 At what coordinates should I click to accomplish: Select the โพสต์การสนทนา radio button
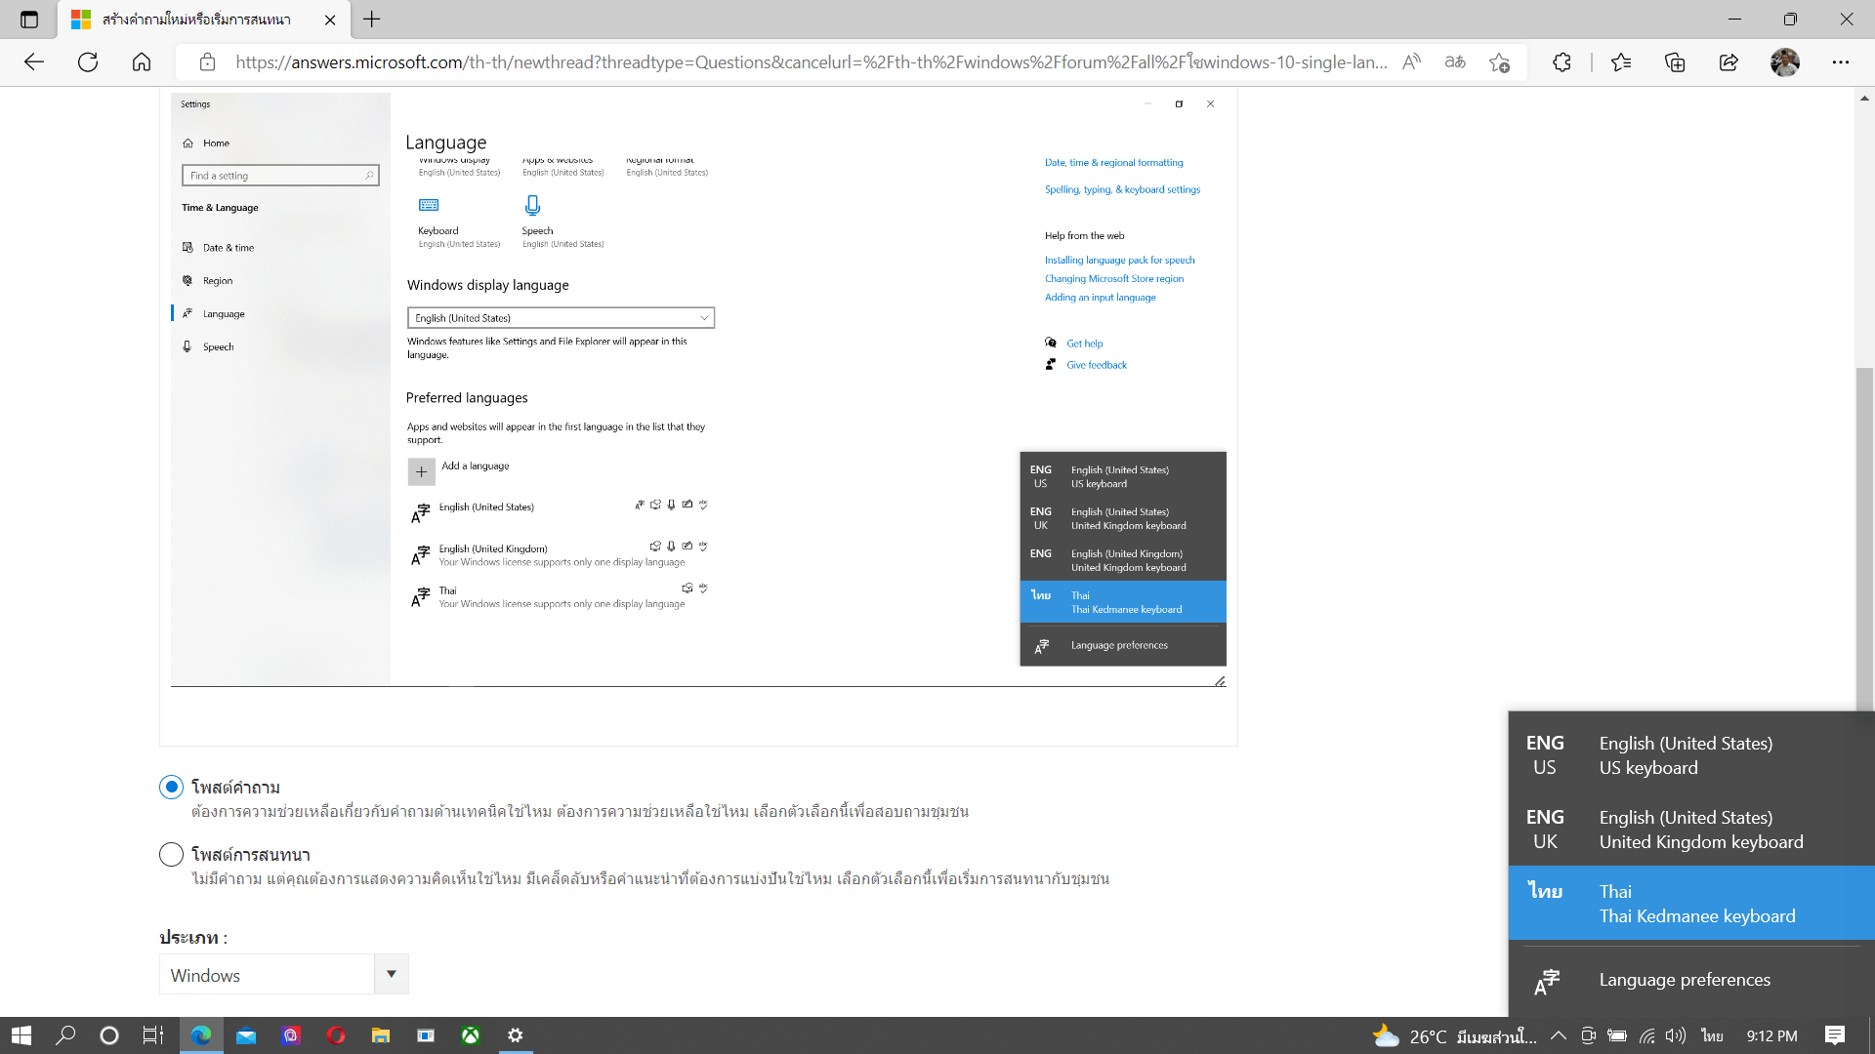(171, 855)
